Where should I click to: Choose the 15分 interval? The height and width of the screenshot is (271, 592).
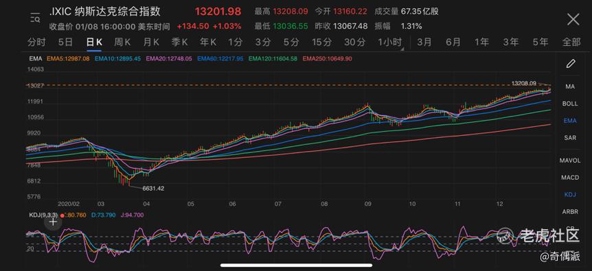tap(322, 43)
